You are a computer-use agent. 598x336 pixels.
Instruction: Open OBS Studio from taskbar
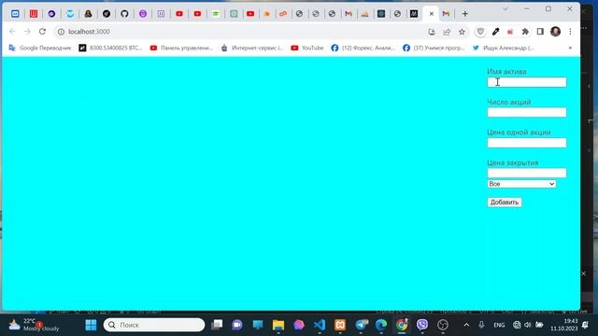[x=443, y=325]
